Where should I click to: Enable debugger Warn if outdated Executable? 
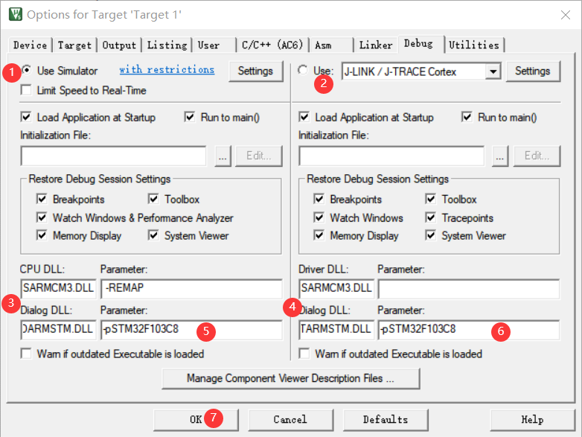(x=304, y=354)
